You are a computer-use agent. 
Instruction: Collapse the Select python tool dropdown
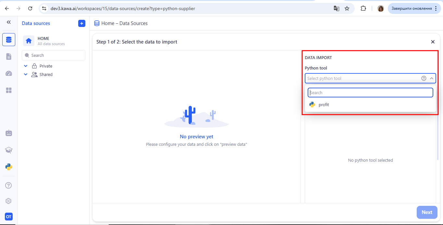tap(432, 78)
